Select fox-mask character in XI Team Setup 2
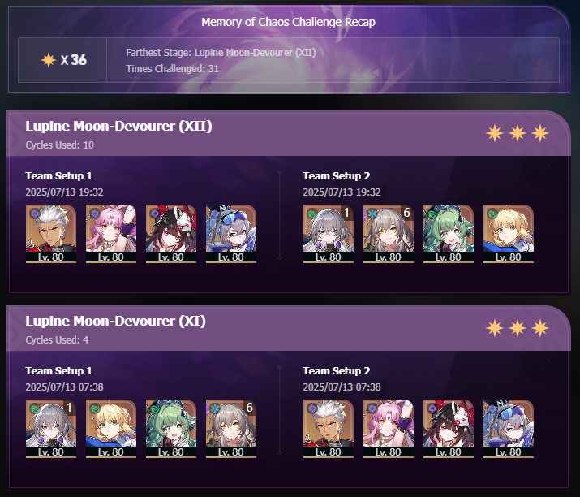This screenshot has width=580, height=497. point(449,429)
